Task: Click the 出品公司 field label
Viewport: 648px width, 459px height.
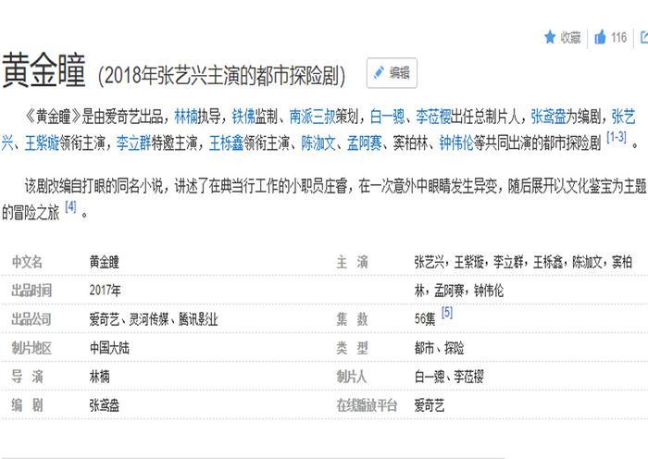Action: click(x=31, y=319)
